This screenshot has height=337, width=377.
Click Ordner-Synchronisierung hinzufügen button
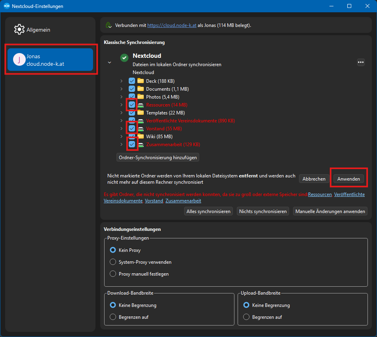(158, 158)
